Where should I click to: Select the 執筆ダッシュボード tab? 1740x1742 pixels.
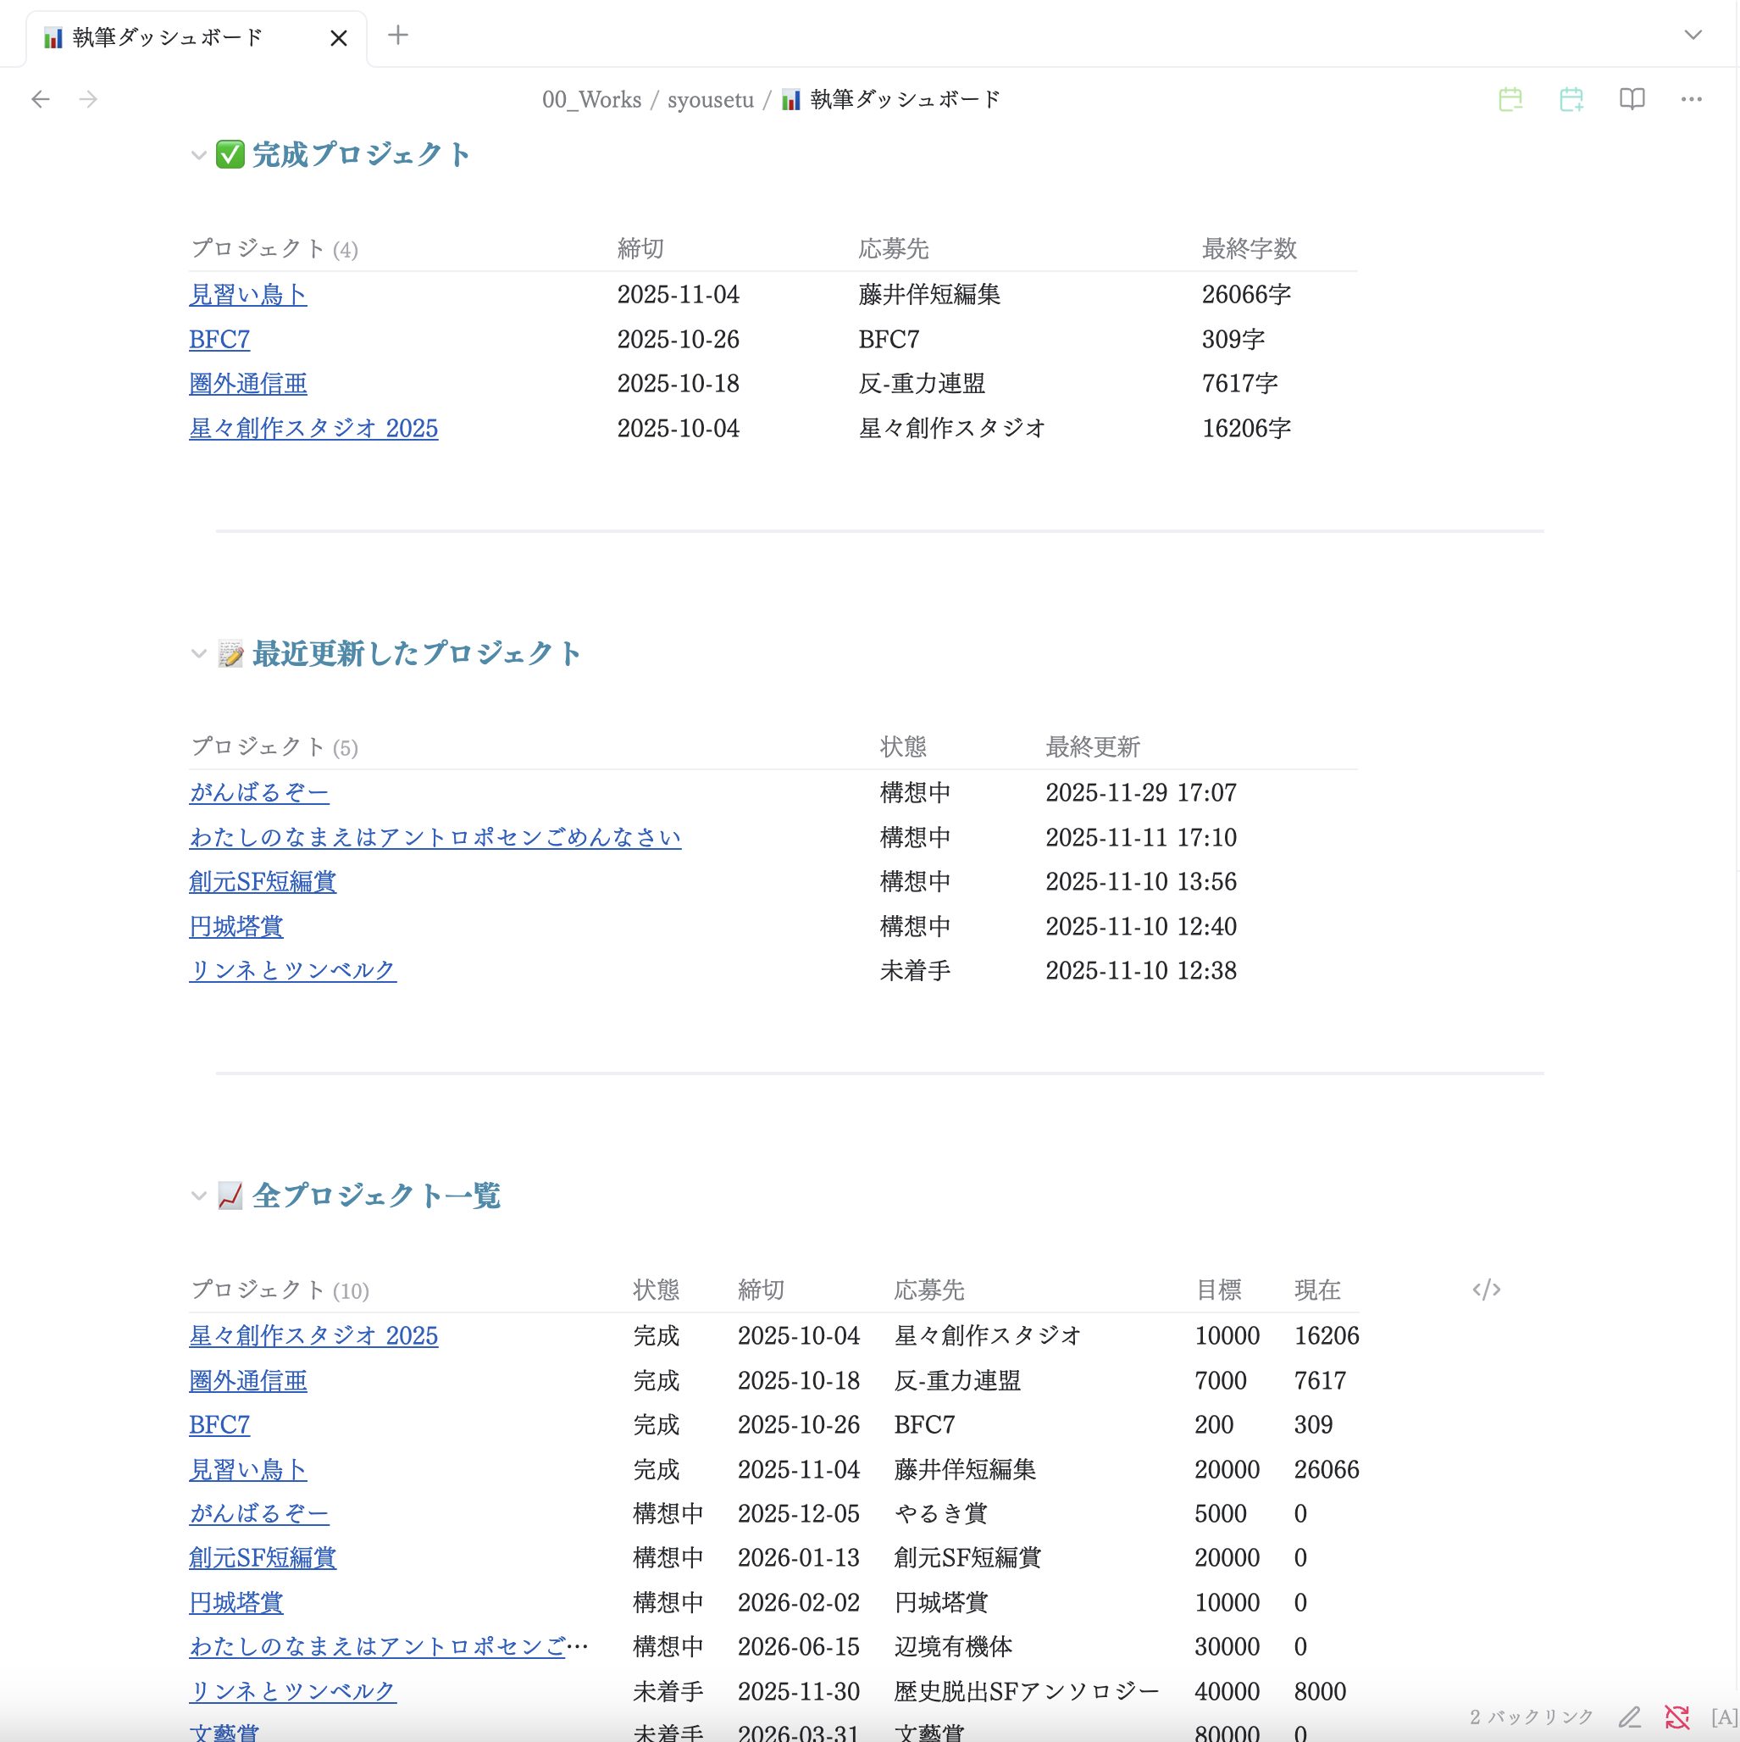[x=167, y=36]
